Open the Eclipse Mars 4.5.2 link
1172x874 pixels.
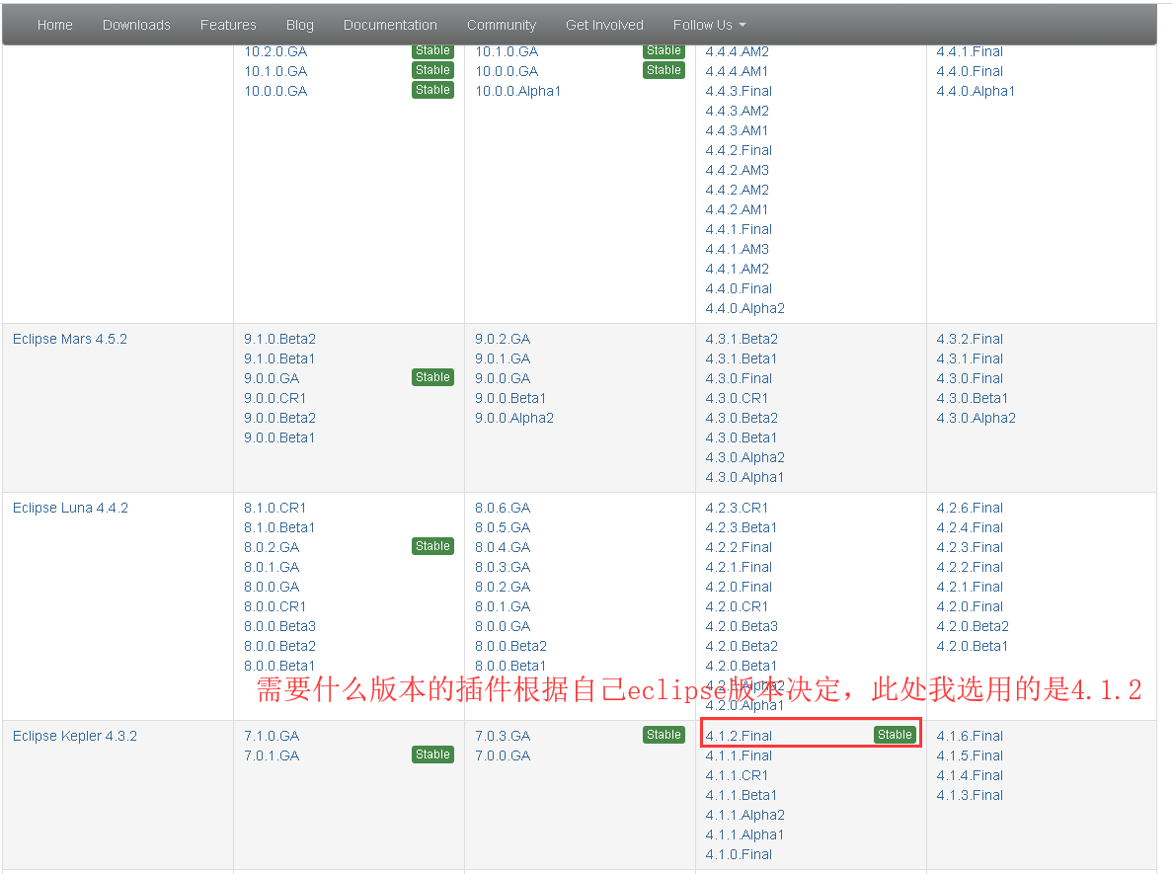click(x=69, y=339)
